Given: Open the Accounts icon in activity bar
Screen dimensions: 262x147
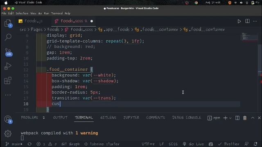Looking at the screenshot, I should point(8,120).
